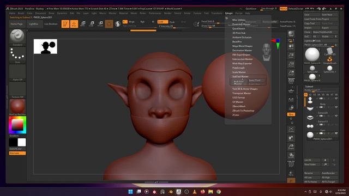
Task: Open the Render menu
Action: coord(167,13)
